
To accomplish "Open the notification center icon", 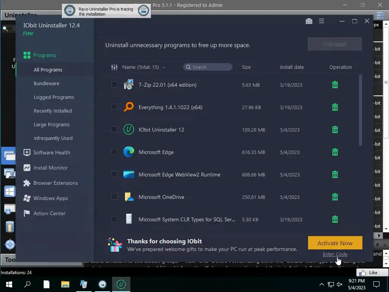I will coord(376,284).
